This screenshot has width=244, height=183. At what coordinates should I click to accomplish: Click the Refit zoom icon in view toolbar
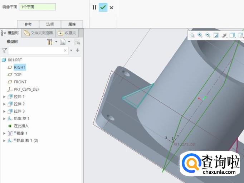click(x=192, y=35)
